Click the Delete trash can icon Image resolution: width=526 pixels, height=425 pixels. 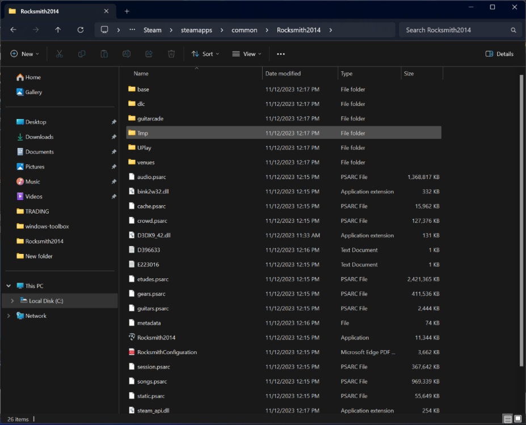171,54
